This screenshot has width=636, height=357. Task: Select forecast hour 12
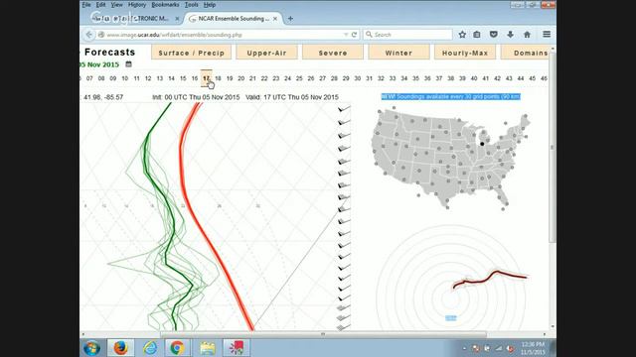click(148, 78)
